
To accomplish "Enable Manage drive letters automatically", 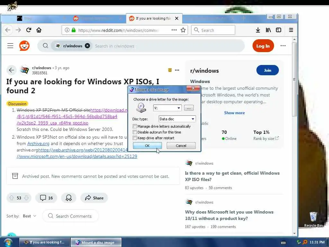I will pyautogui.click(x=135, y=126).
